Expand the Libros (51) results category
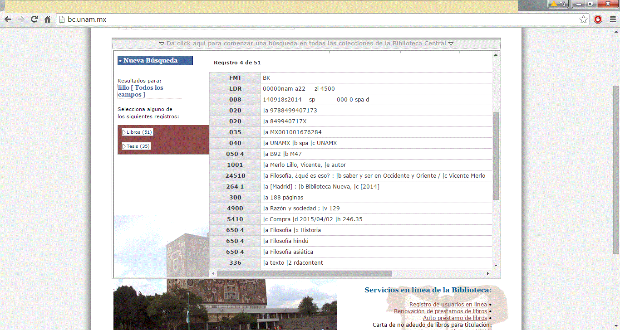Image resolution: width=620 pixels, height=330 pixels. click(137, 132)
